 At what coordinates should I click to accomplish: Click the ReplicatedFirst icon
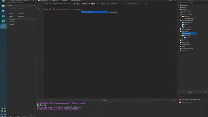point(181,12)
